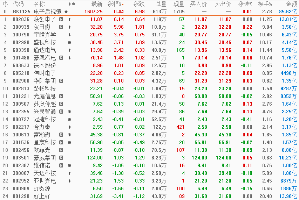Select sector row BK1125 电子后视镜
Image resolution: width=299 pixels, height=200 pixels.
click(149, 12)
